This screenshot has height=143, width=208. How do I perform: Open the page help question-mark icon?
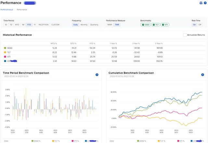[205, 3]
